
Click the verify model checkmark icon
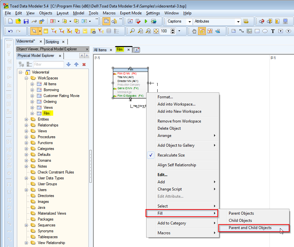click(x=138, y=21)
